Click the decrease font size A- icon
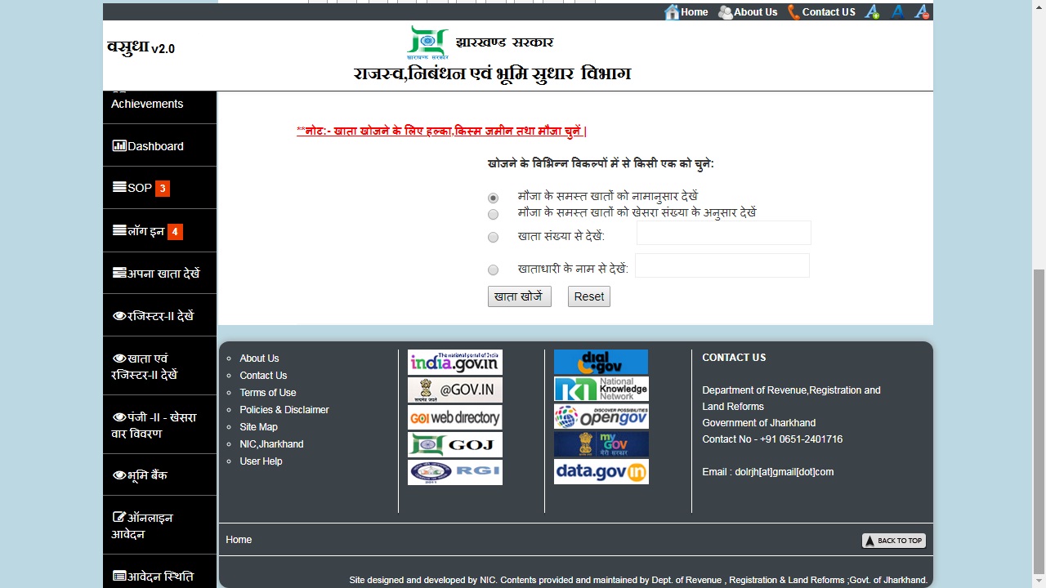The height and width of the screenshot is (588, 1046). click(x=922, y=12)
